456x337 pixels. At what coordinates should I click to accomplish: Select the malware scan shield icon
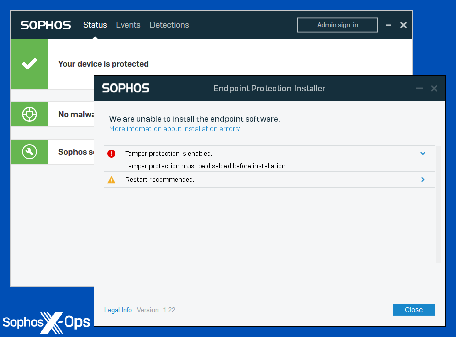tap(29, 114)
